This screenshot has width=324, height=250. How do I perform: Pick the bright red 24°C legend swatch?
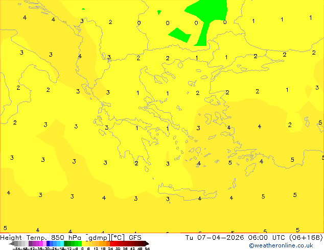(x=111, y=243)
